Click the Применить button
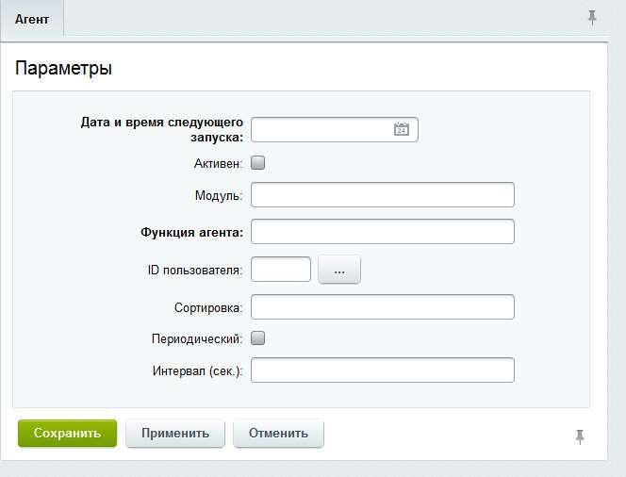Screen dimensions: 626x477 (175, 433)
